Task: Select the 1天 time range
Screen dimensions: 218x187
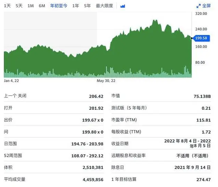Action: [x=7, y=6]
